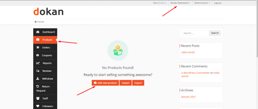Click the Search button in the sidebar widget
The image size is (258, 109).
[x=215, y=33]
